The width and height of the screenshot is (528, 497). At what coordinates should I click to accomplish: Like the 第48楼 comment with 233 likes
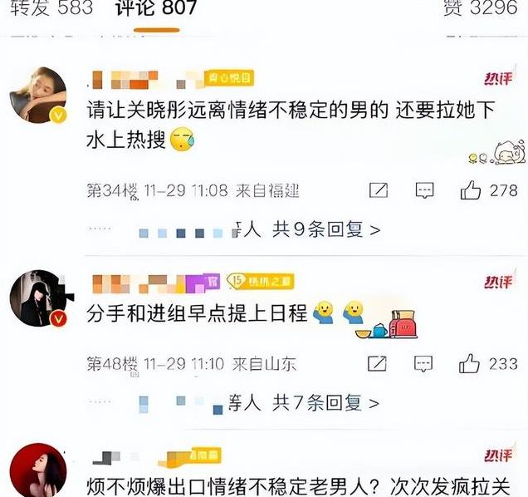click(469, 363)
